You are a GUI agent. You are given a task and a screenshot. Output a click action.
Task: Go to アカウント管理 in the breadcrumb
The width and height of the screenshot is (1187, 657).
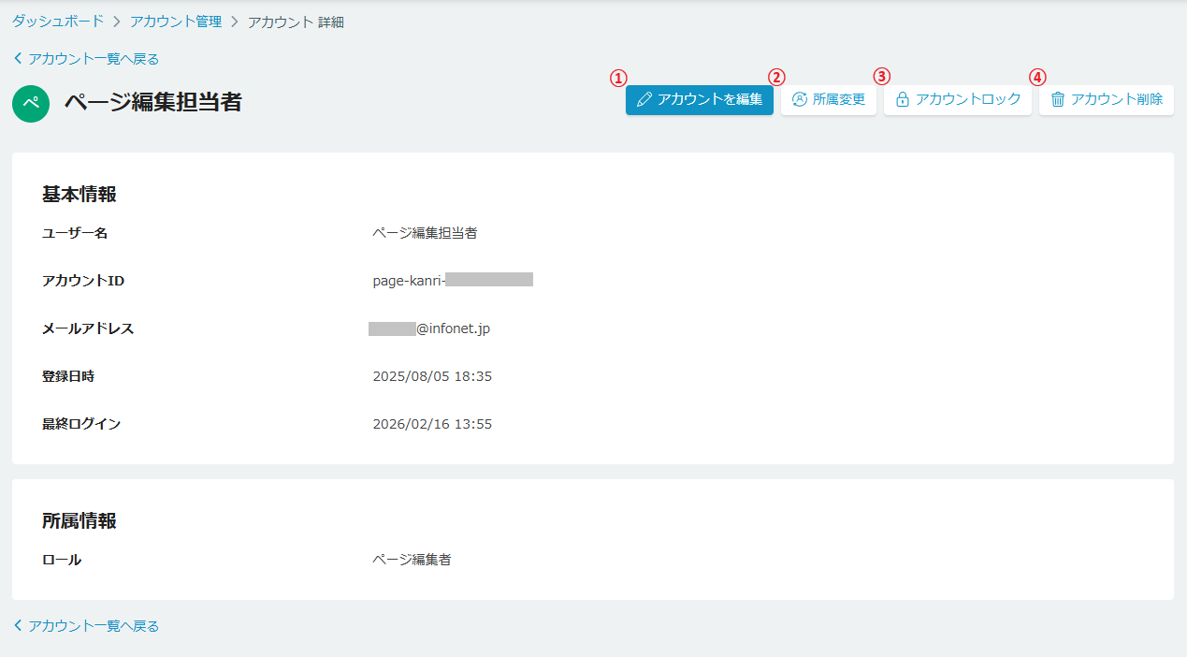click(x=176, y=21)
